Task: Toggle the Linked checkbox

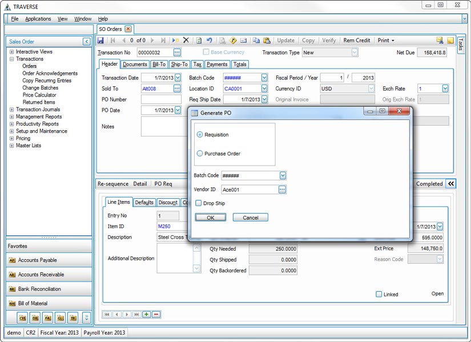Action: coord(379,294)
